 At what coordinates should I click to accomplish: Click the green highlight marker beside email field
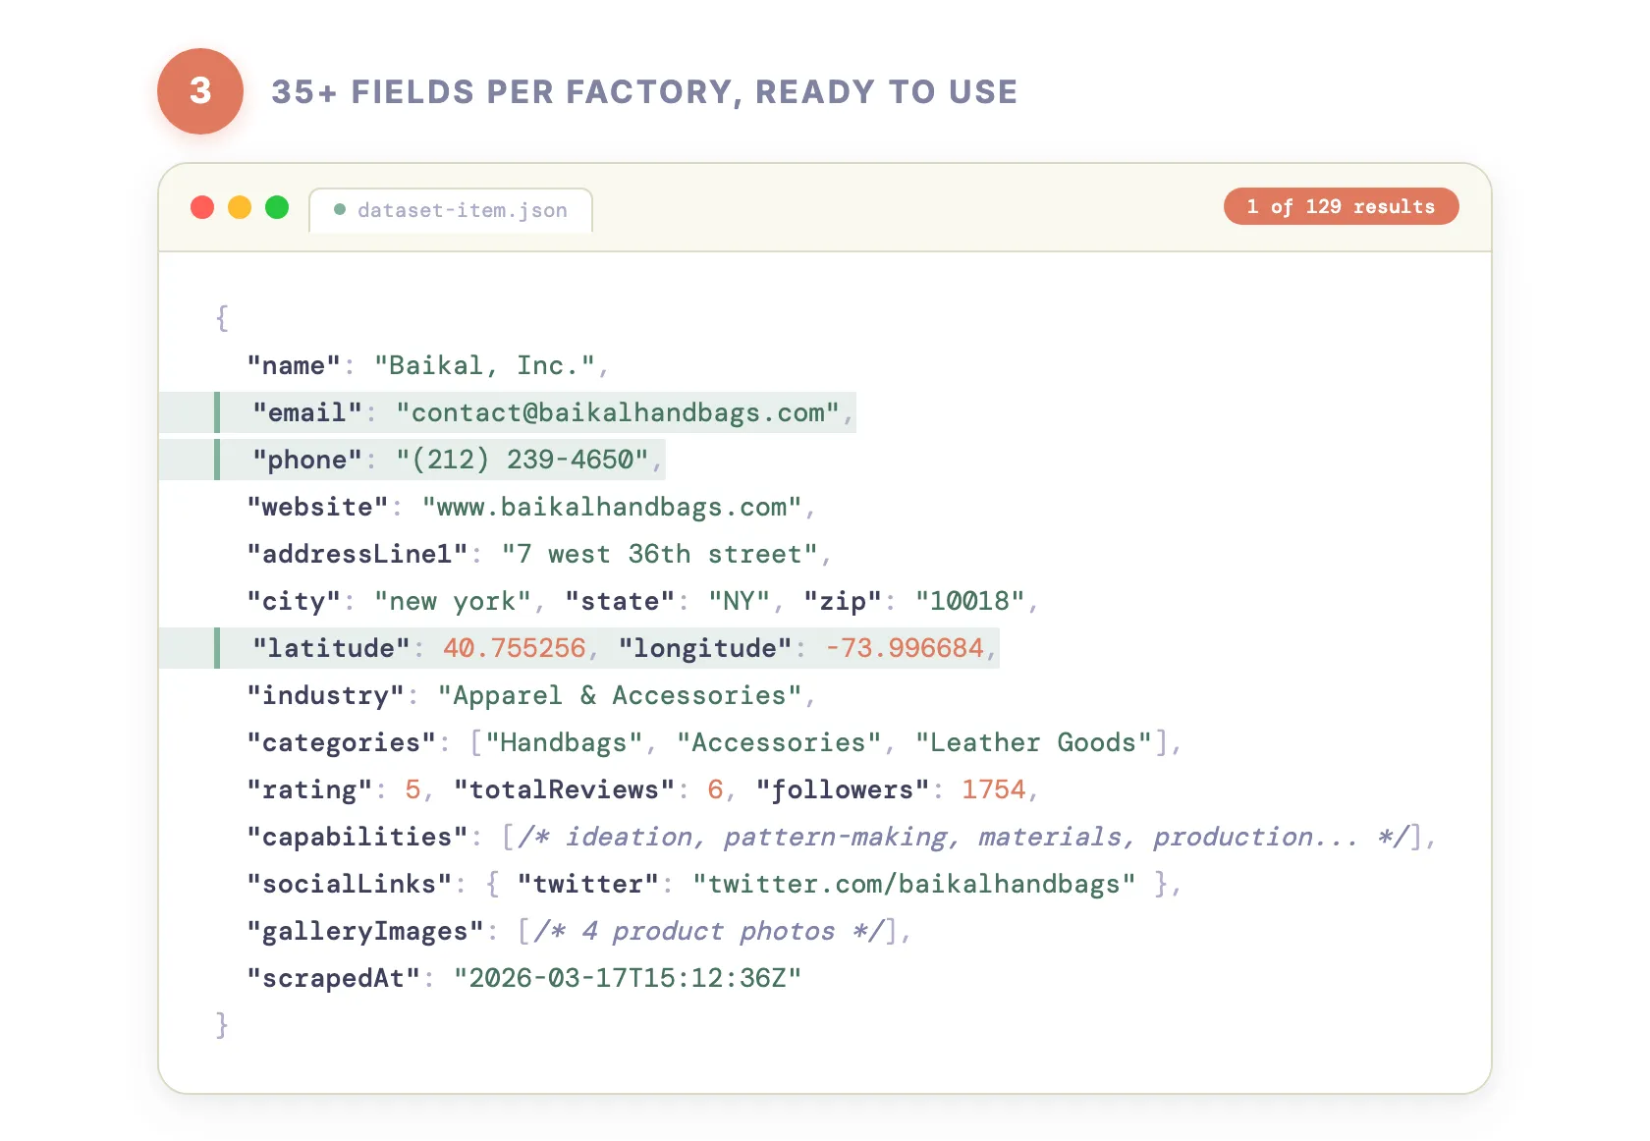tap(217, 412)
